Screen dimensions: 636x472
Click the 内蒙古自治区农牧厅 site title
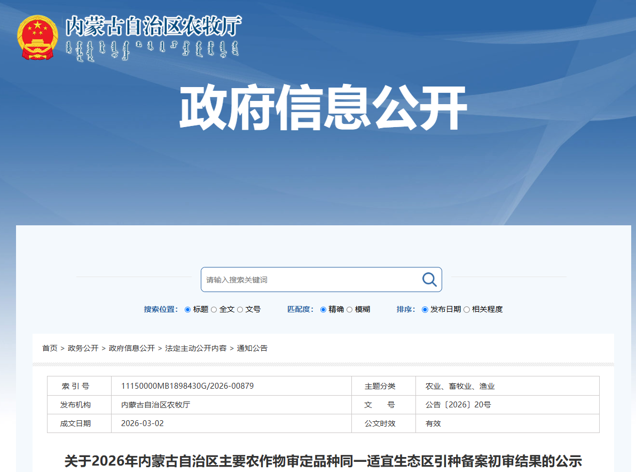coord(153,26)
